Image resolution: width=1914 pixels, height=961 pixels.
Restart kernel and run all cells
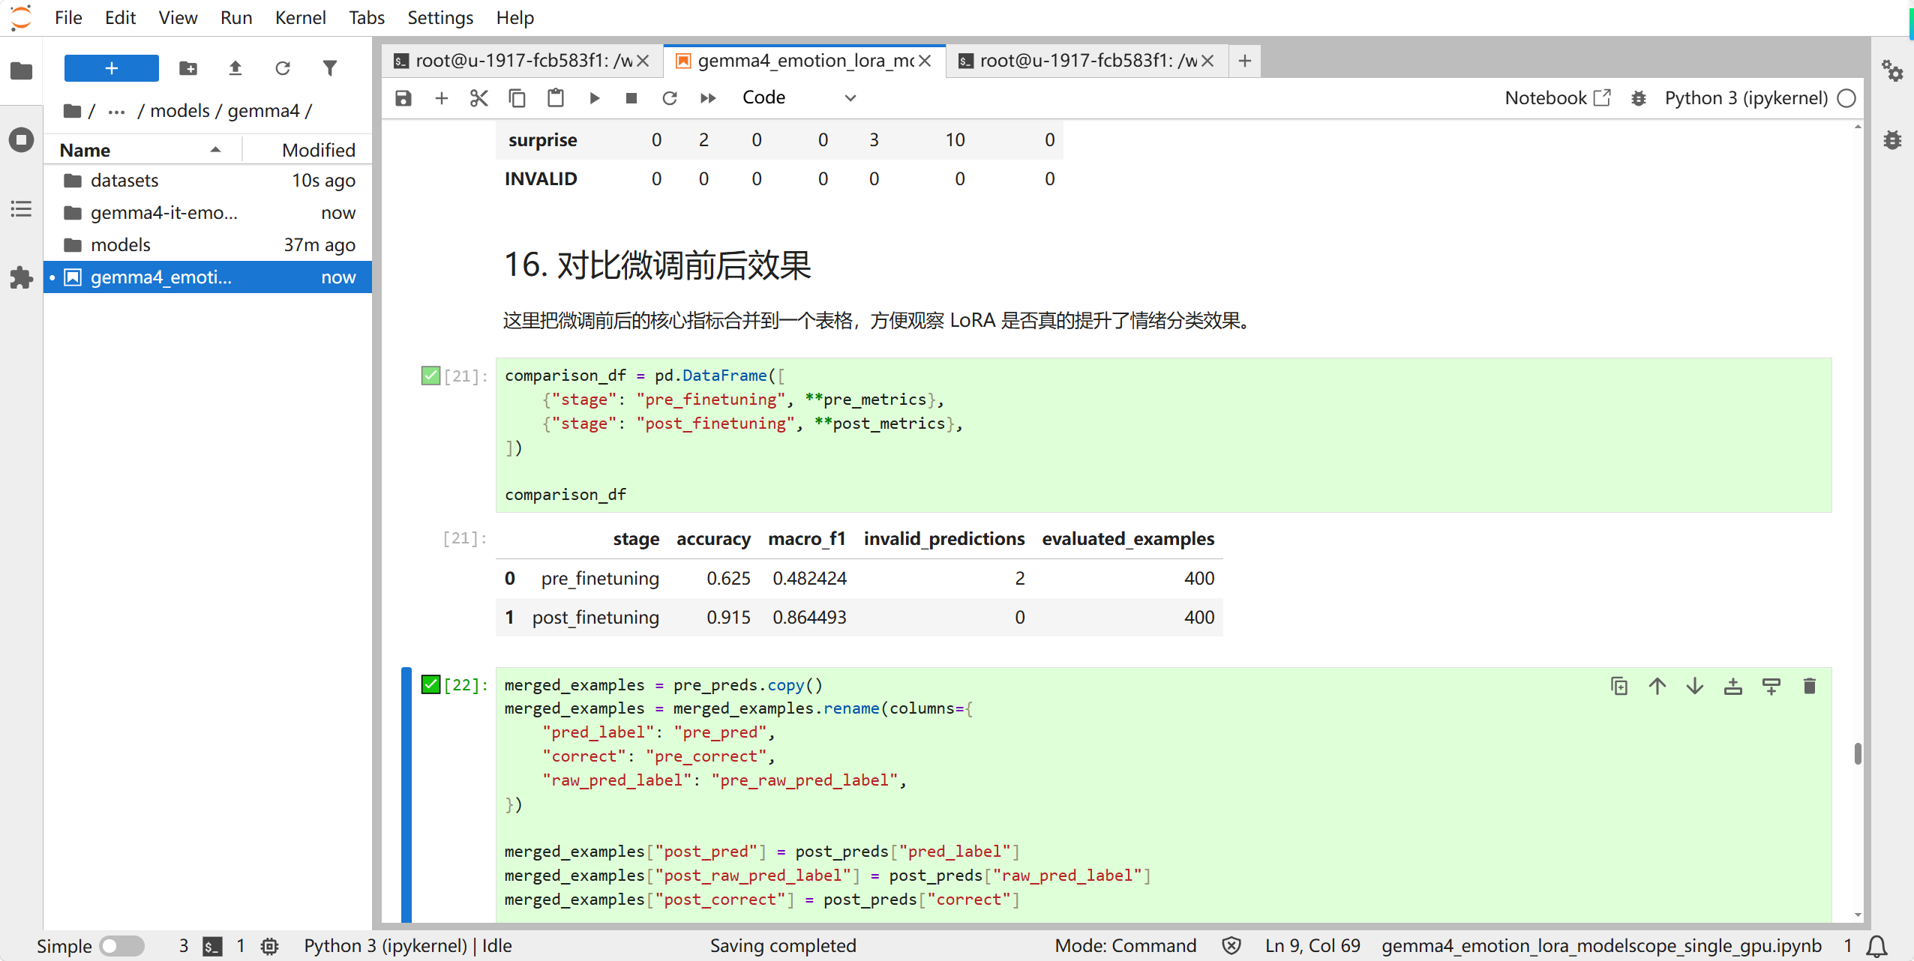pos(708,98)
